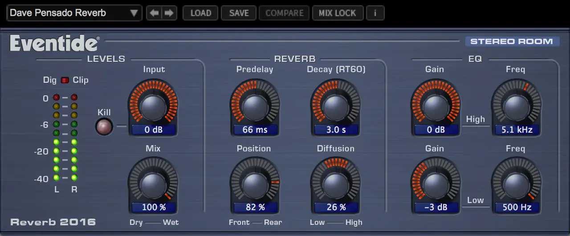The width and height of the screenshot is (570, 236).
Task: Click the Low band label in EQ
Action: click(x=475, y=200)
